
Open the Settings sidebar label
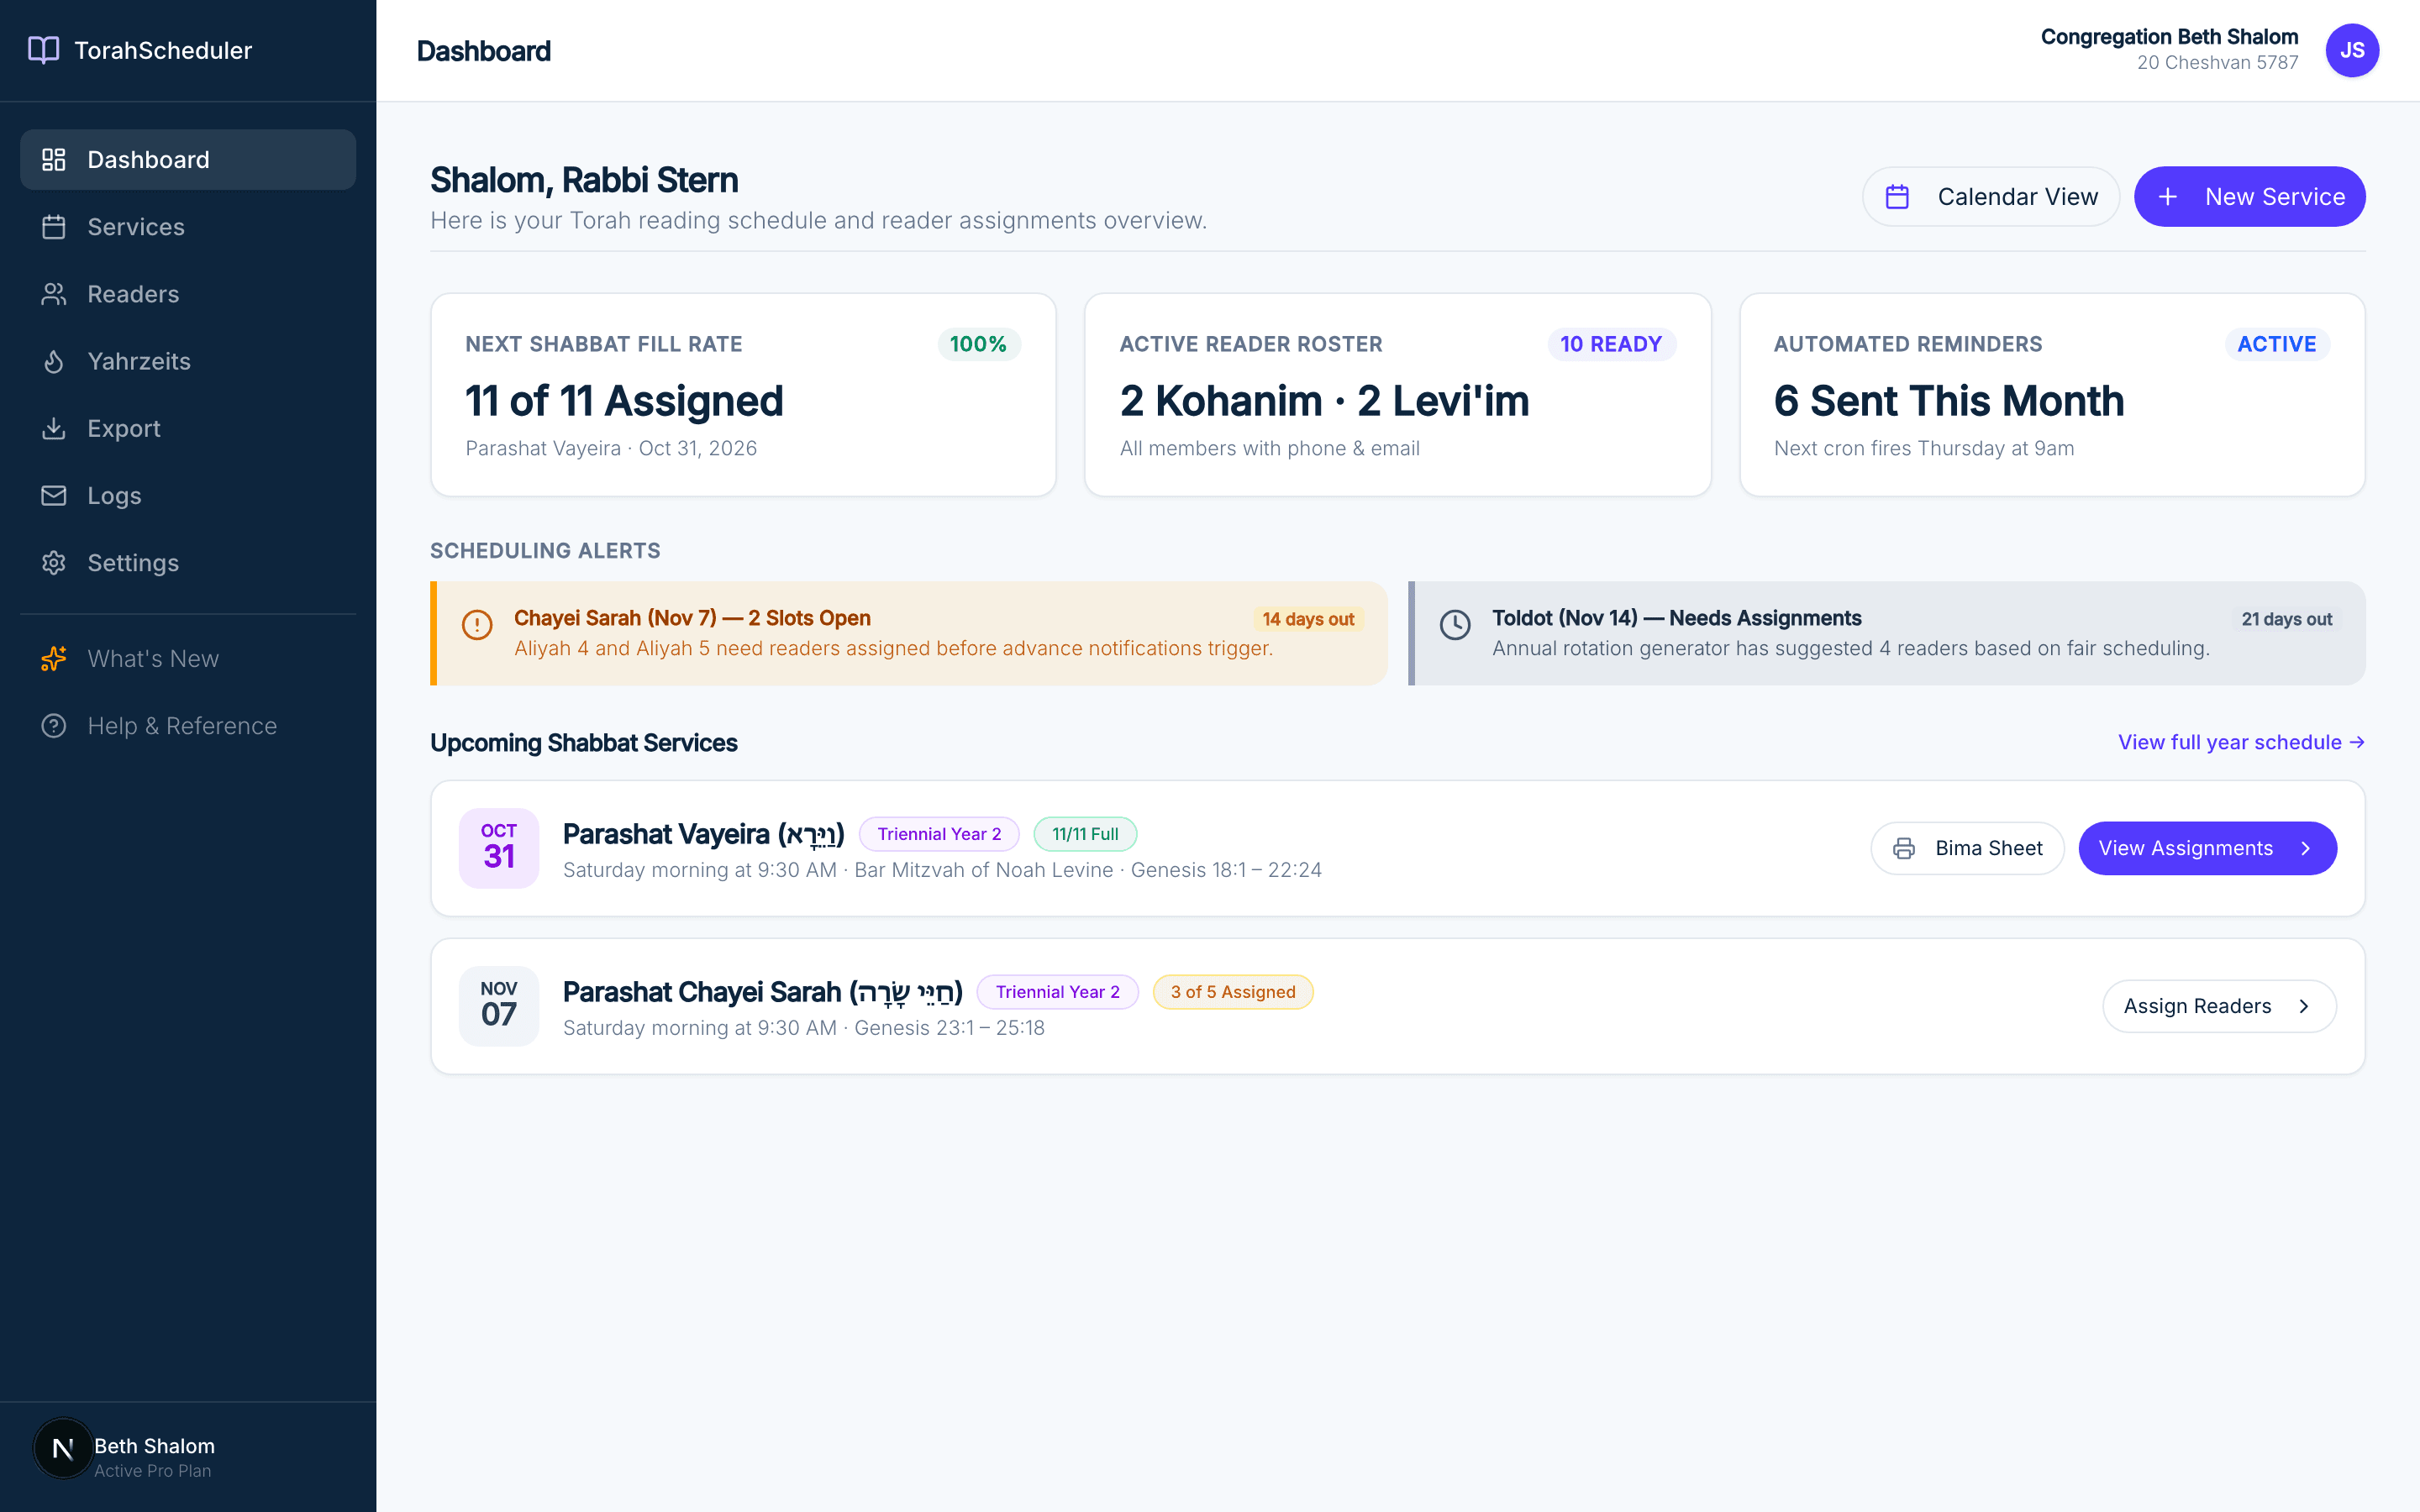click(133, 563)
